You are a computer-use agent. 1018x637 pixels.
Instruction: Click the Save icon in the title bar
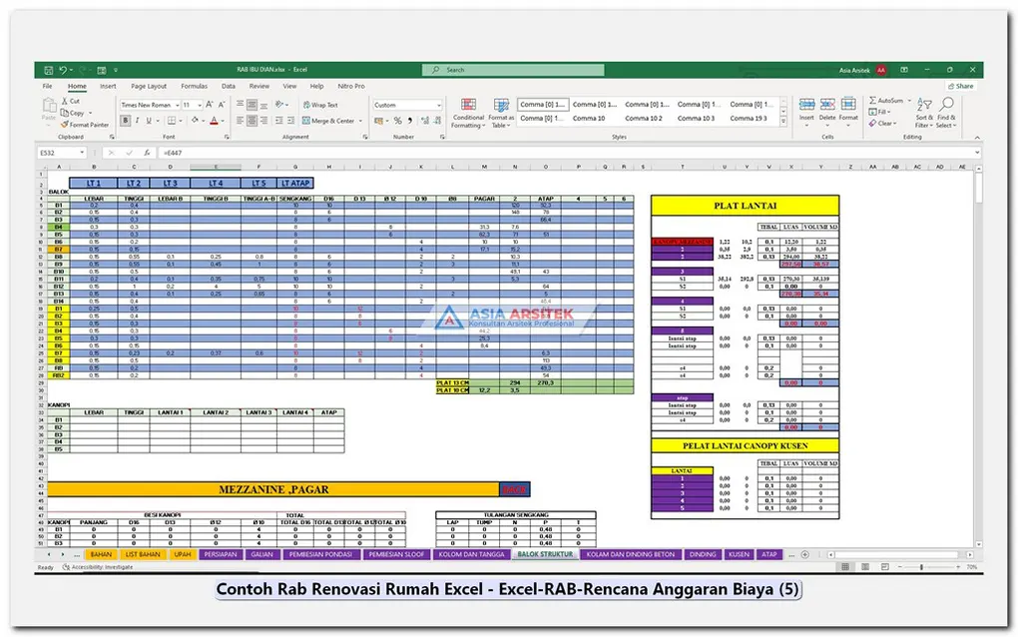pos(48,70)
